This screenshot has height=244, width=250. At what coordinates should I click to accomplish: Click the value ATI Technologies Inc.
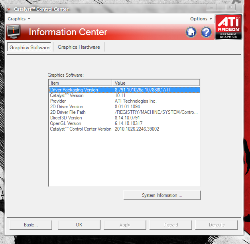pyautogui.click(x=136, y=101)
